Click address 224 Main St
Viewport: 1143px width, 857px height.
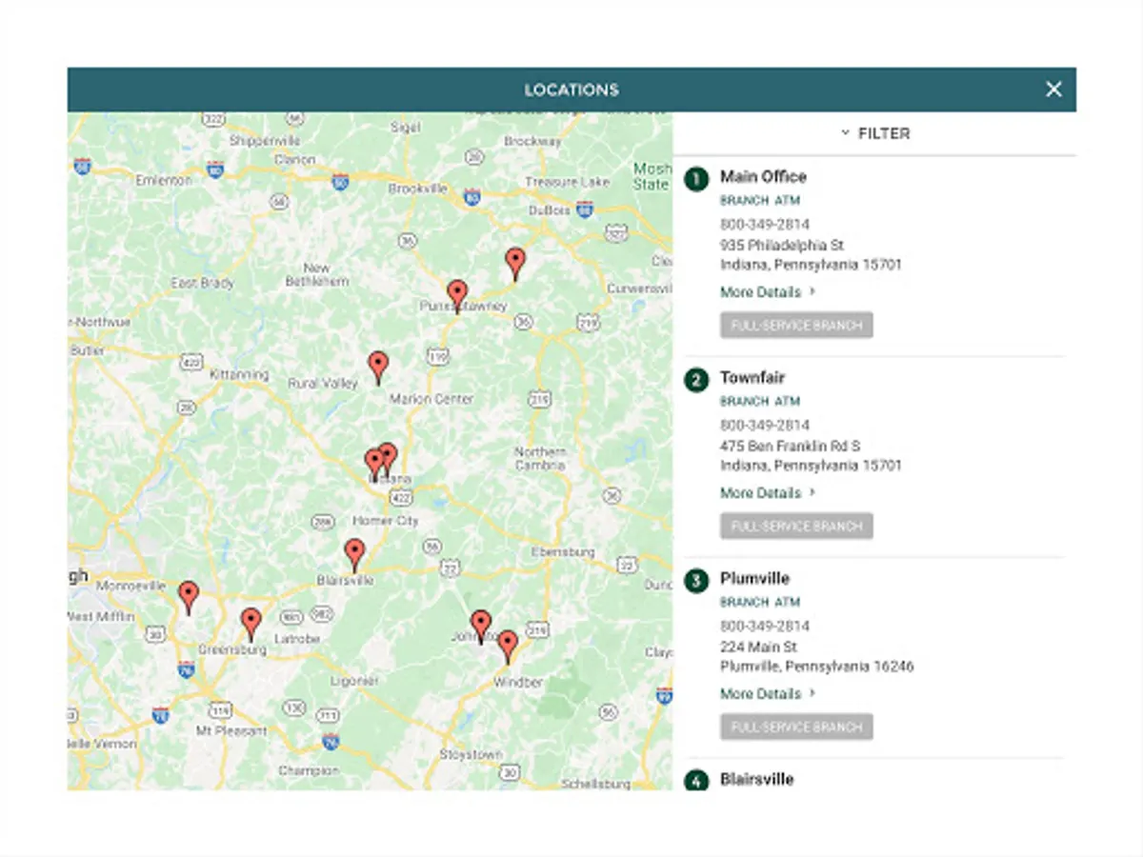tap(756, 648)
